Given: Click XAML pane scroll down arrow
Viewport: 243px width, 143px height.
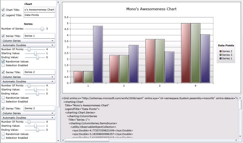Looking at the screenshot, I should pyautogui.click(x=240, y=136).
